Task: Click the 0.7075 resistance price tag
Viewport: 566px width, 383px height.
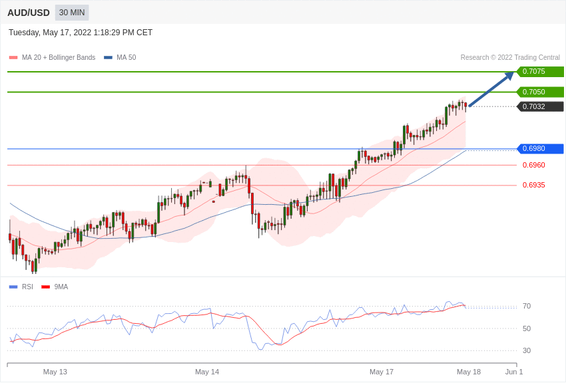Action: point(540,72)
